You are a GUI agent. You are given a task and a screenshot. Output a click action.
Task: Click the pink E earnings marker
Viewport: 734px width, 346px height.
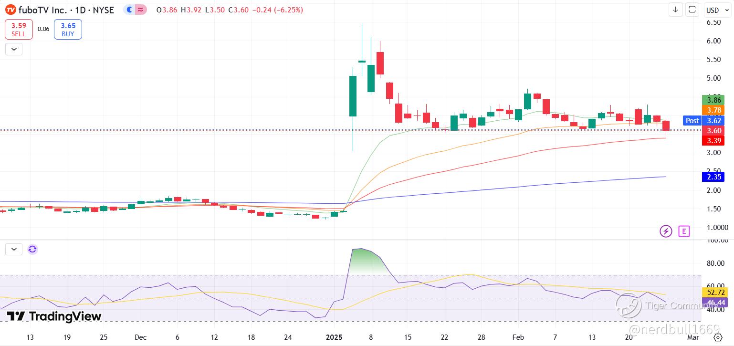[x=684, y=231]
